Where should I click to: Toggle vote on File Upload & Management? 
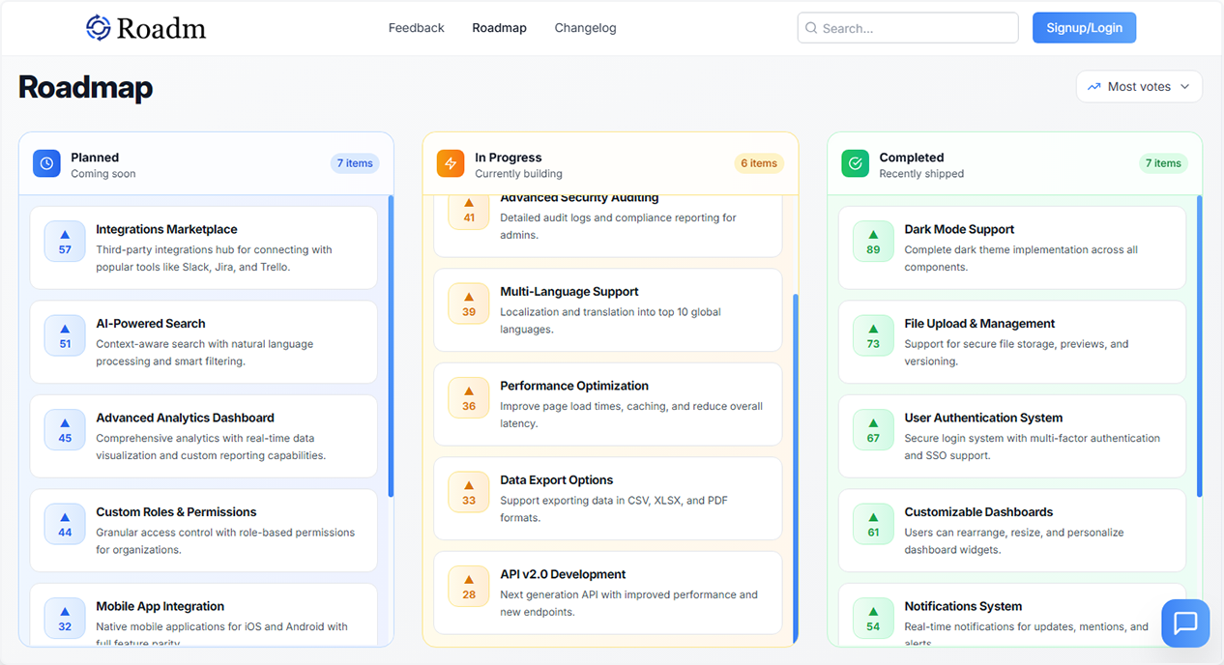[x=873, y=335]
